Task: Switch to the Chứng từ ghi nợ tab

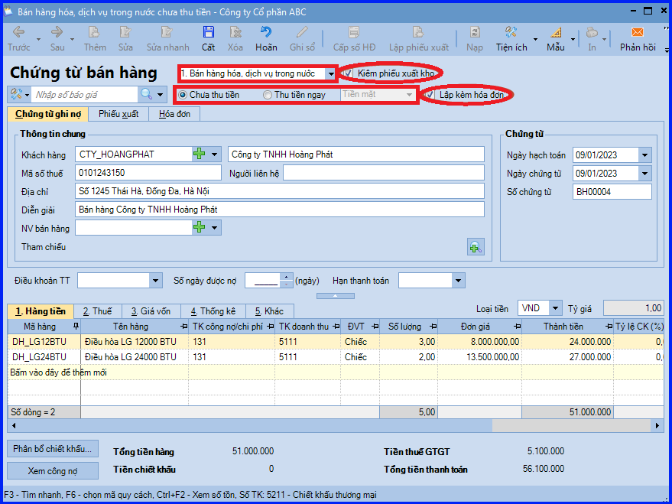Action: tap(47, 114)
